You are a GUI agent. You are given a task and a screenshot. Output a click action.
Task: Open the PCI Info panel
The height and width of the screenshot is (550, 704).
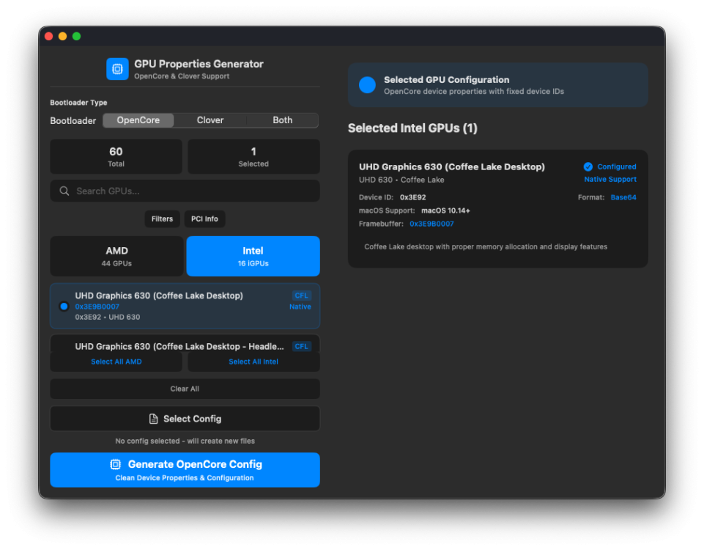click(204, 219)
